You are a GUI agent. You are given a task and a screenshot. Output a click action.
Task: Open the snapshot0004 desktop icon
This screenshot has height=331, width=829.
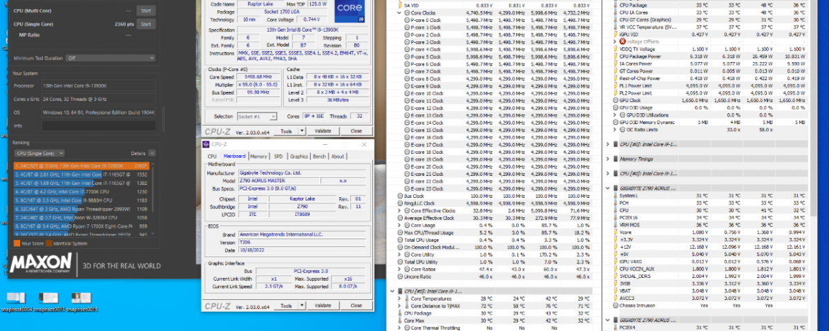tap(16, 298)
